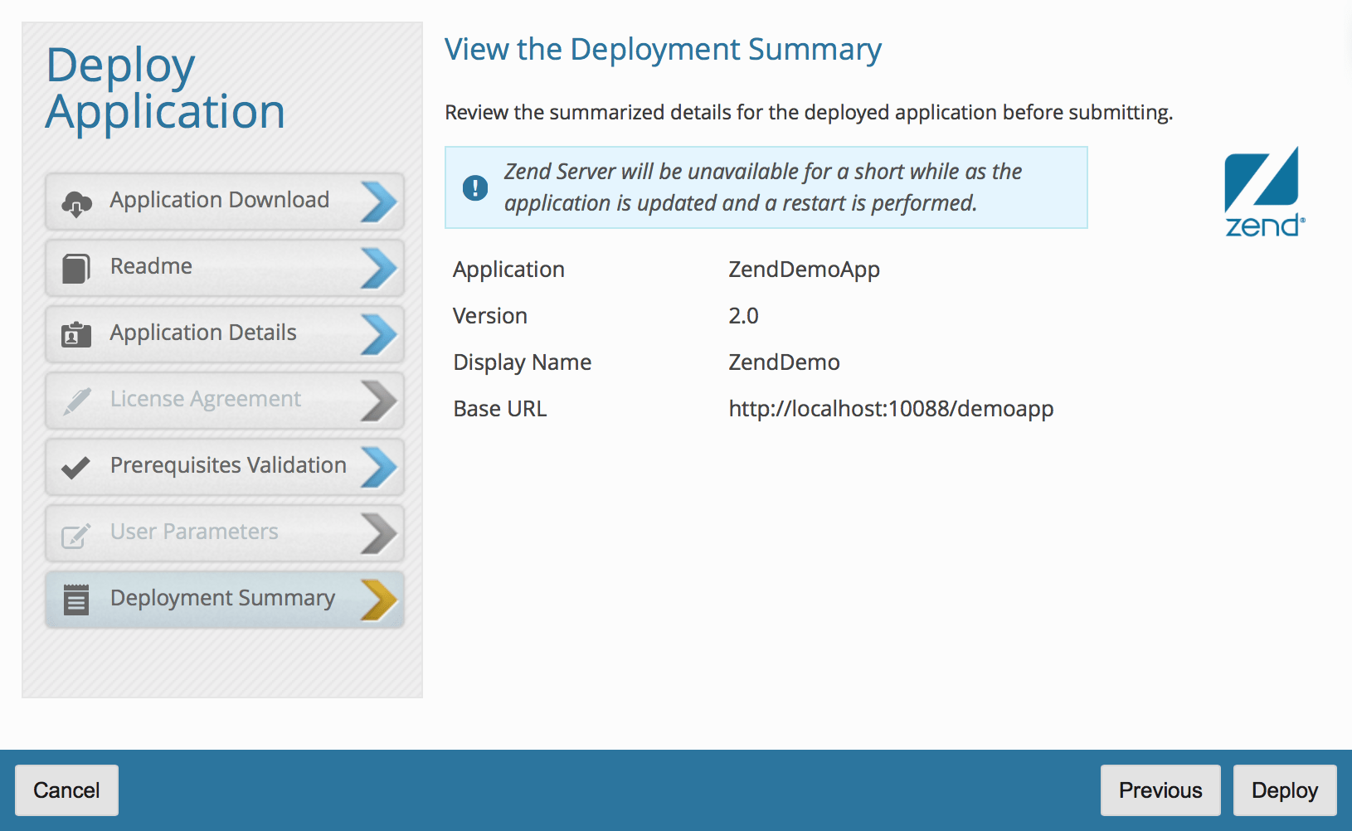Open the Application Details step
The image size is (1352, 831).
[x=225, y=334]
